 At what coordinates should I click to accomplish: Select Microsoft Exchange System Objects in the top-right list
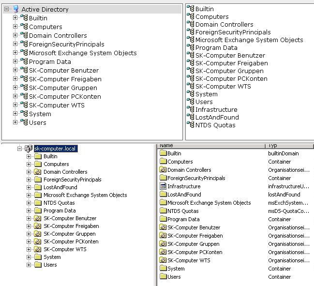click(x=249, y=40)
